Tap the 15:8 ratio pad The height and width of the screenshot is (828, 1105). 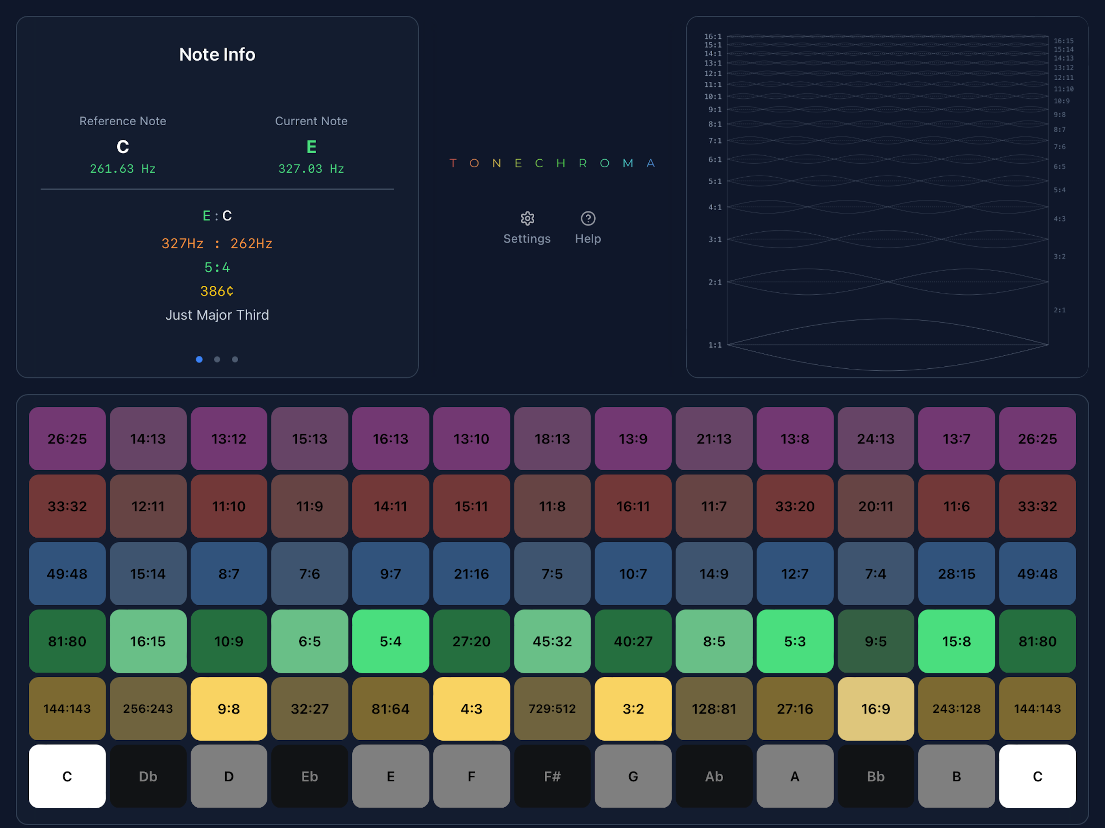pyautogui.click(x=957, y=641)
